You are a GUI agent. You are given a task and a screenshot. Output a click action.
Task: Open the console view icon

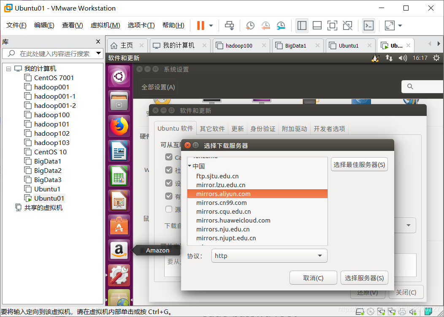(368, 25)
